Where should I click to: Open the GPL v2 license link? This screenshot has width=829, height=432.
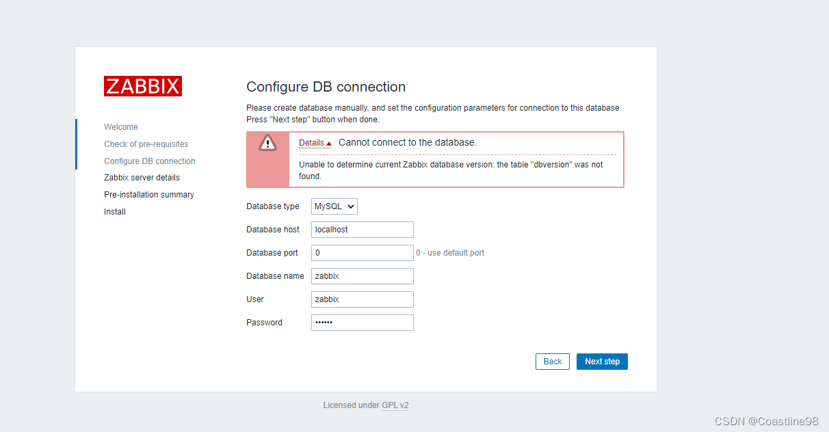pos(395,405)
